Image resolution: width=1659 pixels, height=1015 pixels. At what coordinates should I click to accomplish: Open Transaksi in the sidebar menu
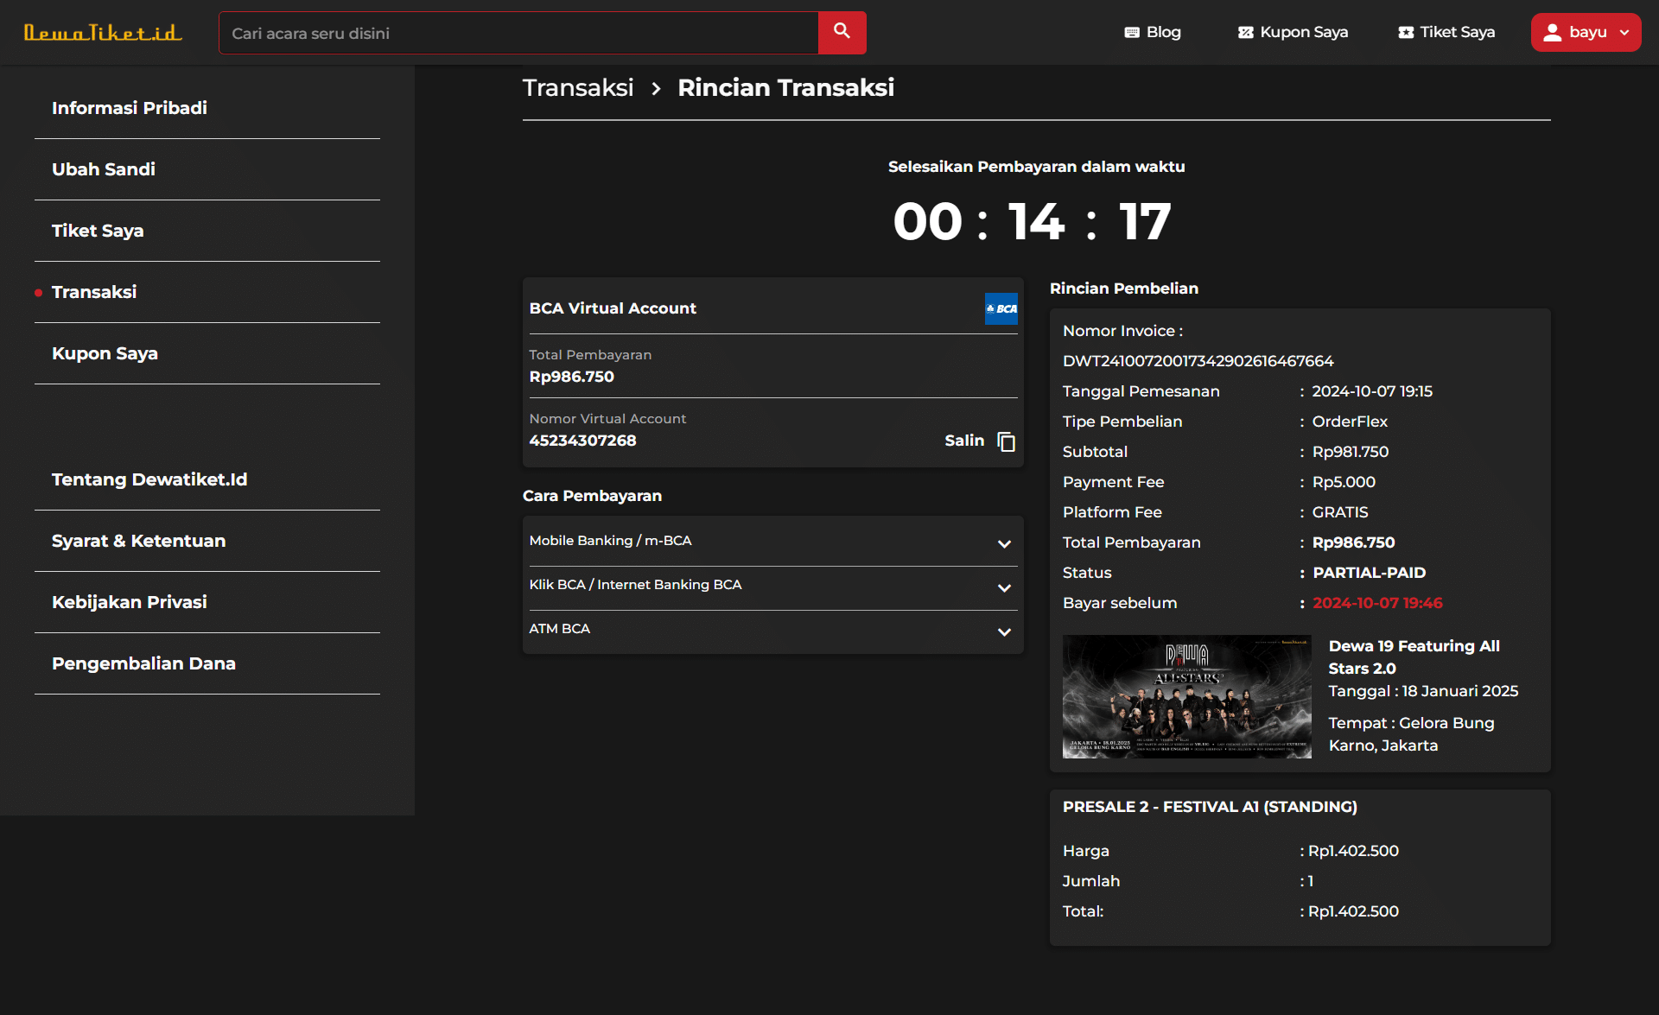pos(94,292)
